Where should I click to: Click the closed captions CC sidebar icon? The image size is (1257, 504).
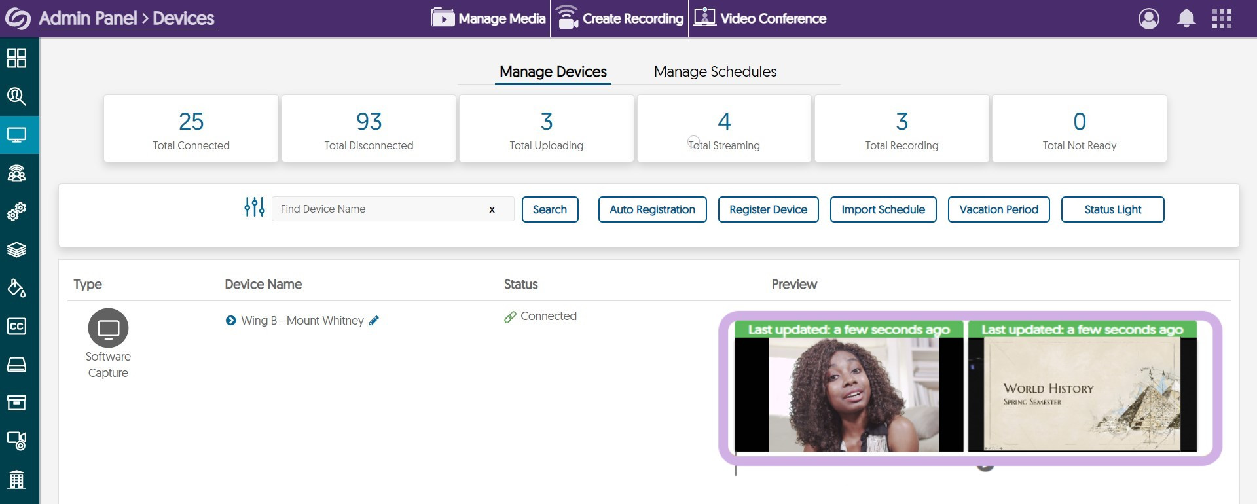(16, 326)
